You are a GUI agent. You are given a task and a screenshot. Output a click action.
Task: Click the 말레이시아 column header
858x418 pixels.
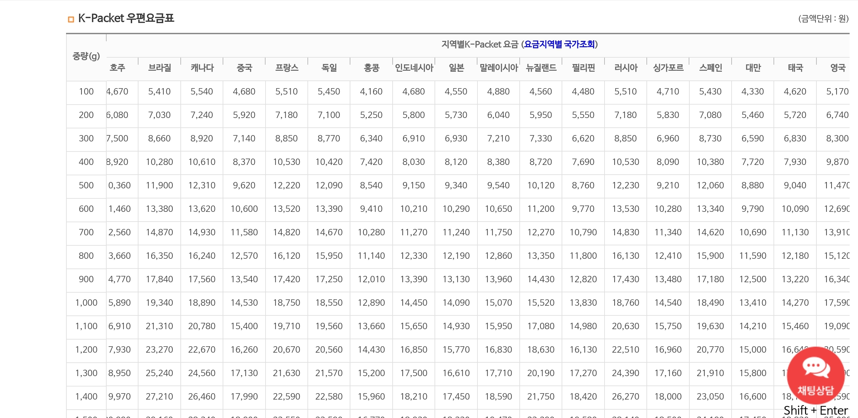(x=499, y=68)
